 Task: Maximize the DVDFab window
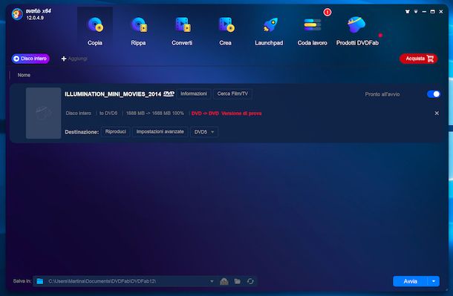point(432,12)
